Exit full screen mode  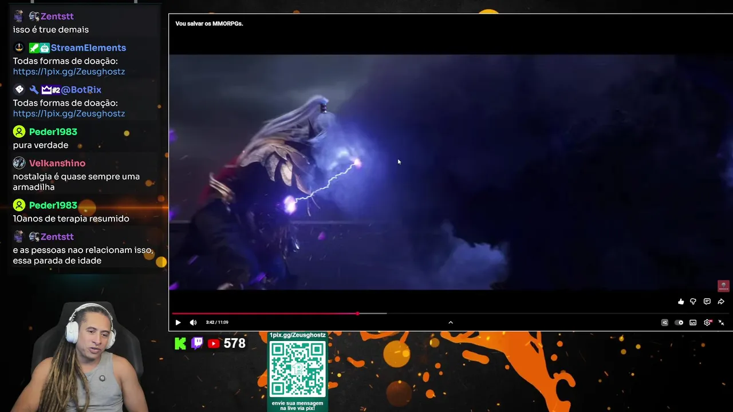[721, 323]
